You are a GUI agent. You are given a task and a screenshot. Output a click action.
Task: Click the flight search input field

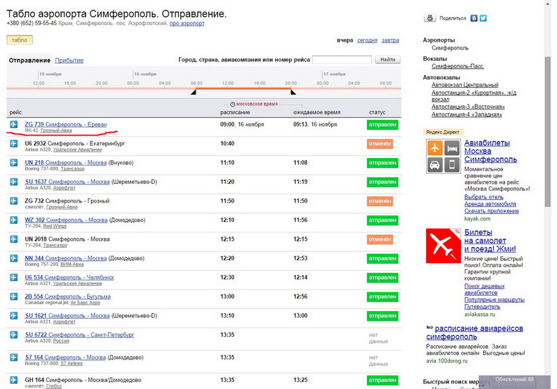click(x=342, y=60)
